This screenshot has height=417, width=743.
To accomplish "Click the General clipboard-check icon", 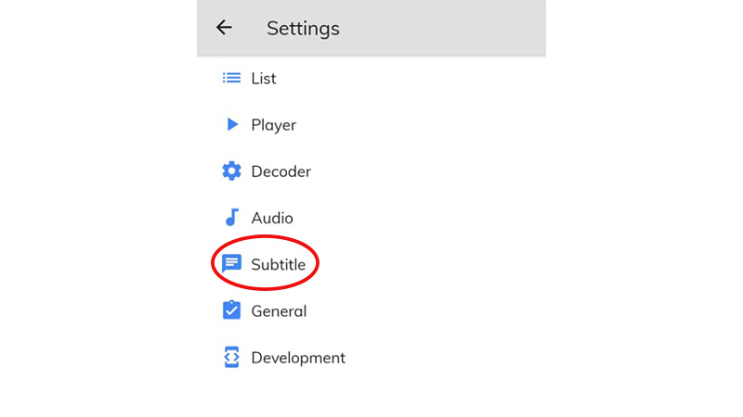I will pyautogui.click(x=231, y=310).
